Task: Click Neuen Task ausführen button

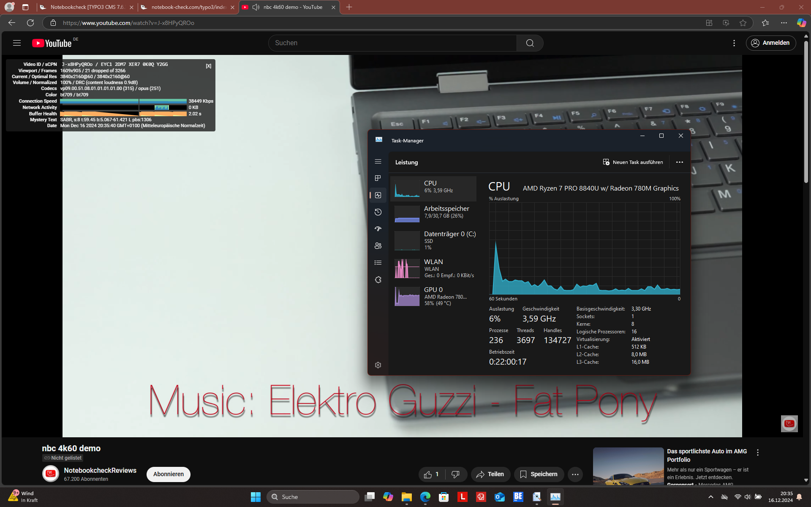Action: [x=633, y=162]
